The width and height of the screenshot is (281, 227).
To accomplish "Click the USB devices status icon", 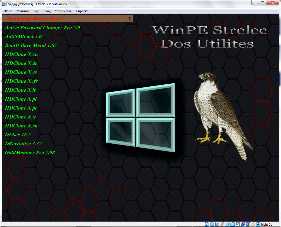I will [228, 224].
